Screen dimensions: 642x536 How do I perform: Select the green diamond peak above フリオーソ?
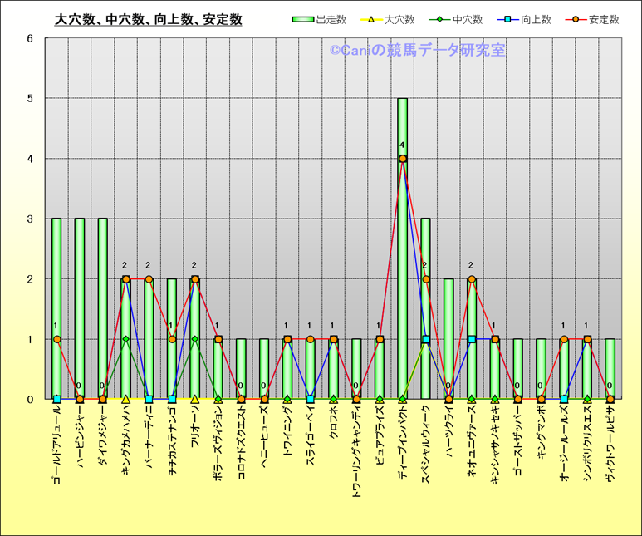click(x=195, y=339)
